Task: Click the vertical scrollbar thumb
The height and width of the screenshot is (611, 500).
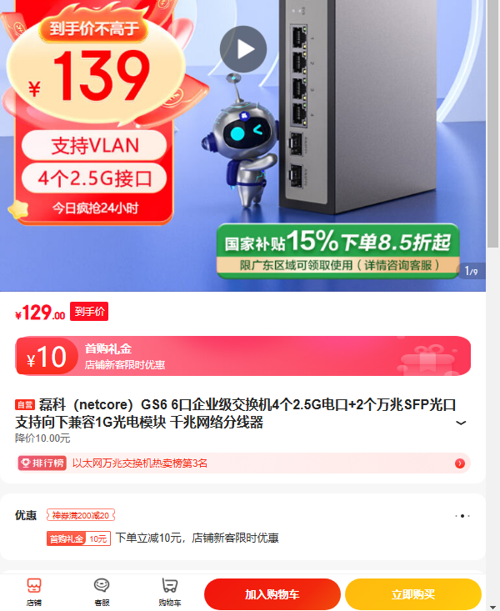Action: click(492, 123)
